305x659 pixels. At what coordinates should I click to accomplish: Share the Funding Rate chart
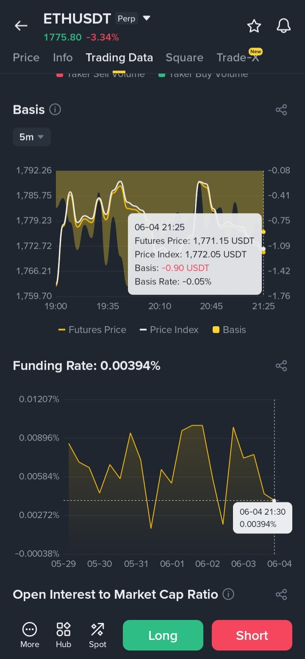[281, 366]
